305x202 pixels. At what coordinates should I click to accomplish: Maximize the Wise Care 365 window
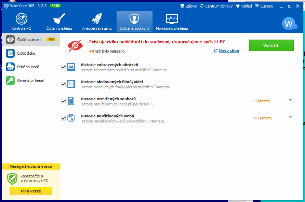(290, 6)
